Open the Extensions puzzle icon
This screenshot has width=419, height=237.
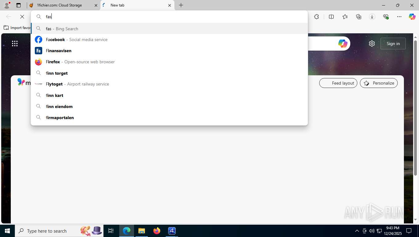coord(316,17)
